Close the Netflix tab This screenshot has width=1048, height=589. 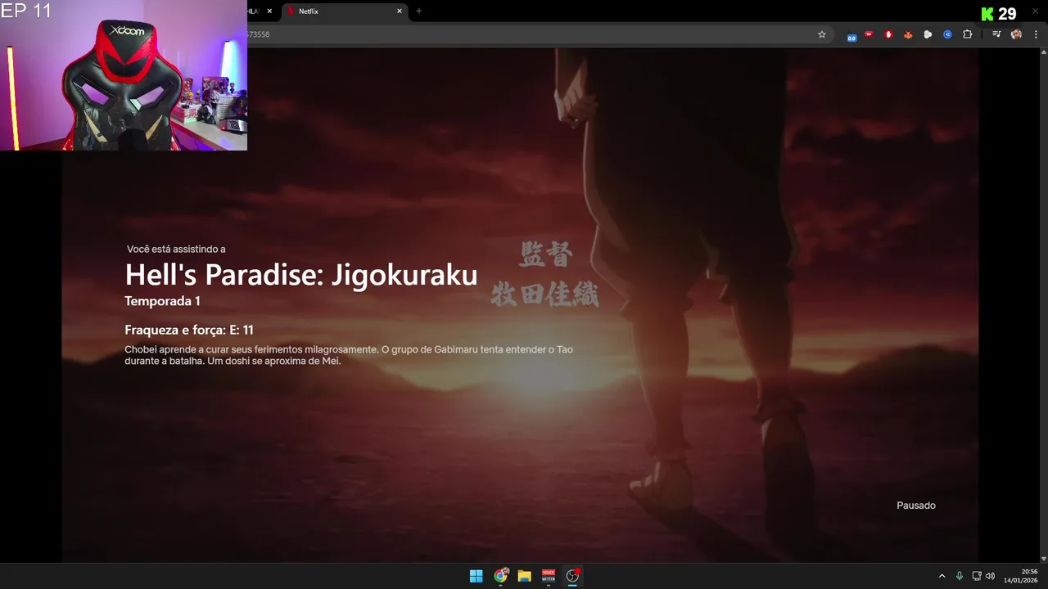pyautogui.click(x=400, y=11)
